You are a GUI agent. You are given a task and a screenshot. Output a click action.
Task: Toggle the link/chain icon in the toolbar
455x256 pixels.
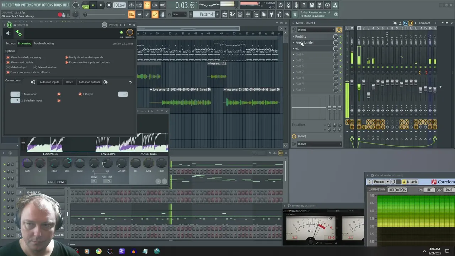pyautogui.click(x=155, y=14)
